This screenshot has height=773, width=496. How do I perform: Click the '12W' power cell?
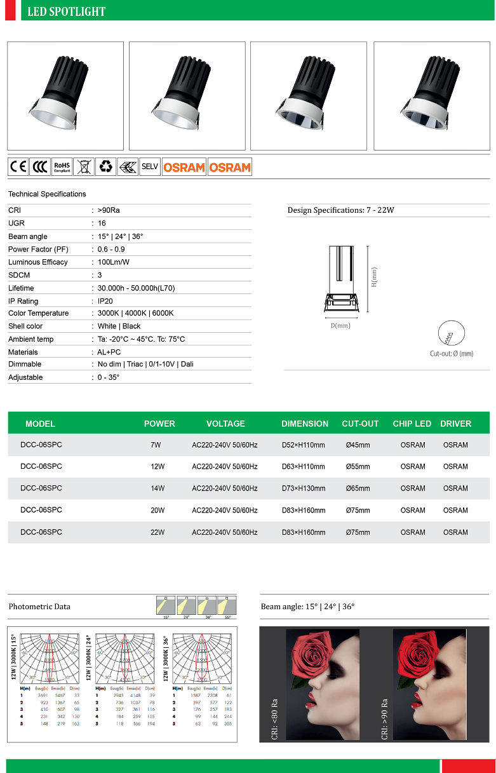click(158, 467)
